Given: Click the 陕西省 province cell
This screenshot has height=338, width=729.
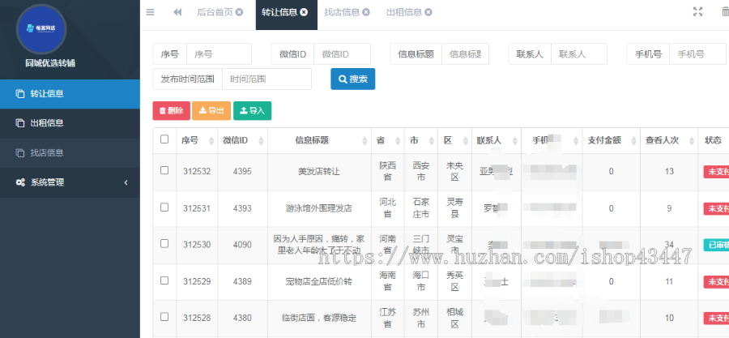Looking at the screenshot, I should pos(388,172).
